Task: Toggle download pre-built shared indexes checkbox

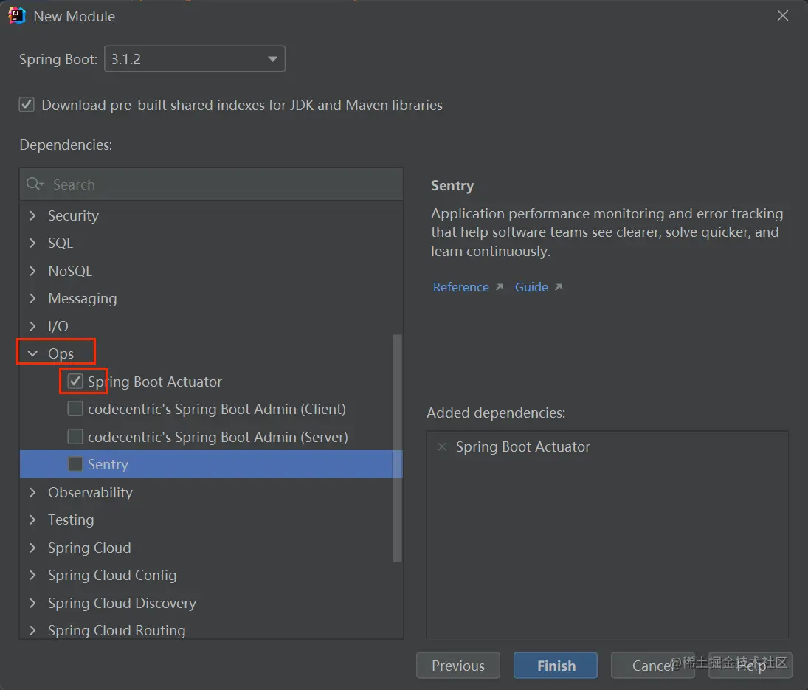Action: (x=27, y=105)
